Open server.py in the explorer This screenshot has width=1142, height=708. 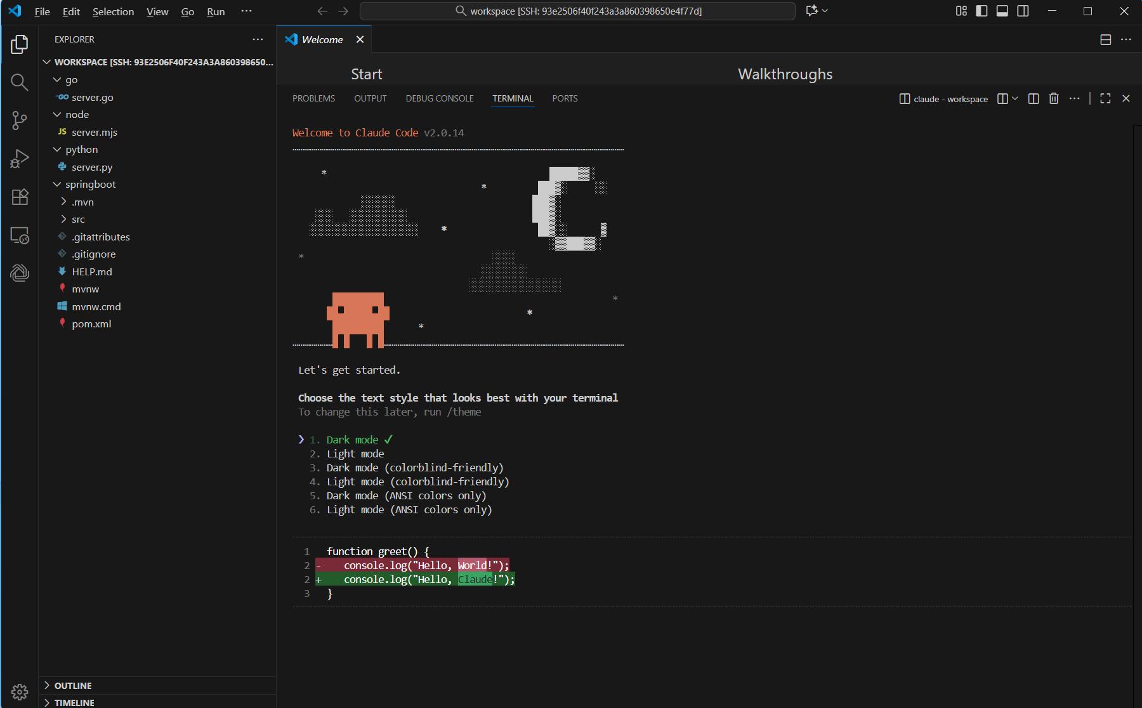point(92,167)
